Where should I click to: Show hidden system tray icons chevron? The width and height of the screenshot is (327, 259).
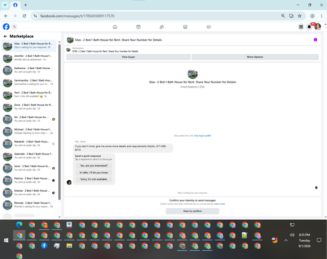pos(286,240)
